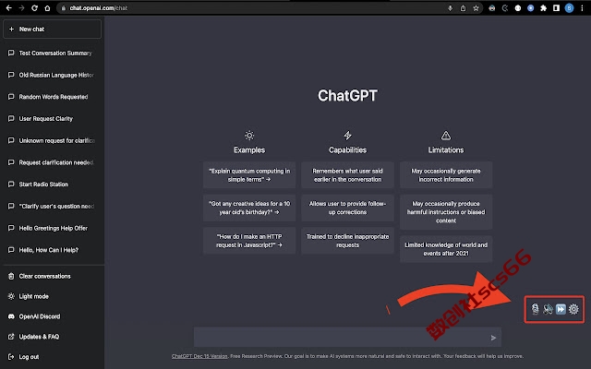Viewport: 591px width, 369px height.
Task: Click the browser home icon
Action: [x=47, y=8]
